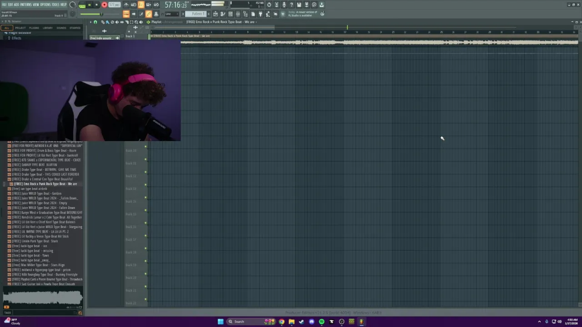
Task: Open the Mixer view icon
Action: pyautogui.click(x=238, y=14)
